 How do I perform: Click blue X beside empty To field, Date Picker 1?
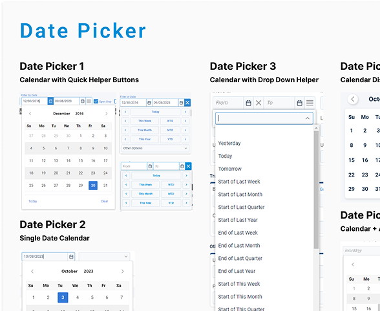click(188, 166)
